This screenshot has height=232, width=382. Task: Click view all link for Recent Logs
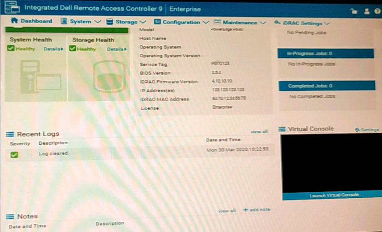pos(259,132)
